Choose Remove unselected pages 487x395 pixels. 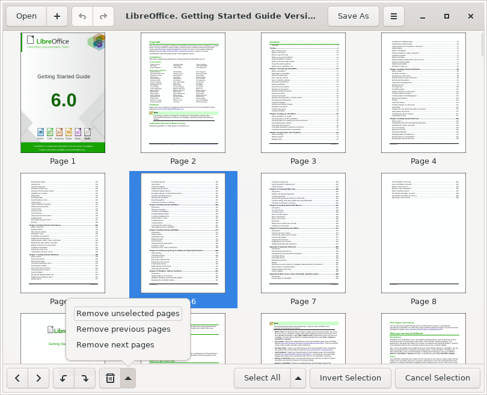[x=128, y=314]
